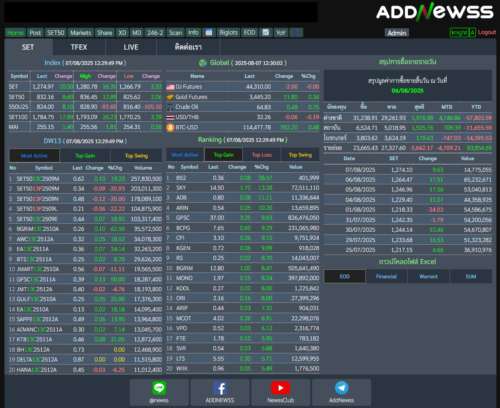Screen dimensions: 500x408
Task: Download the EOD Excel file
Action: tap(345, 276)
